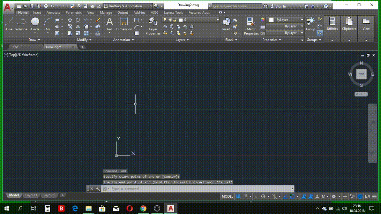381x214 pixels.
Task: Click the Insert block icon
Action: click(226, 24)
